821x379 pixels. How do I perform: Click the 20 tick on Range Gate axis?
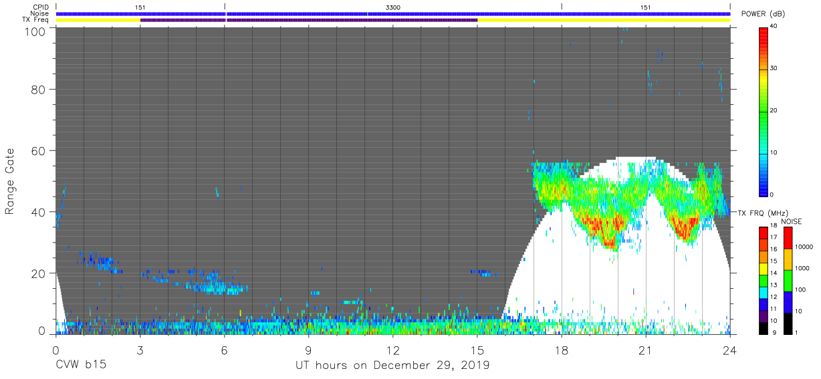(x=38, y=273)
